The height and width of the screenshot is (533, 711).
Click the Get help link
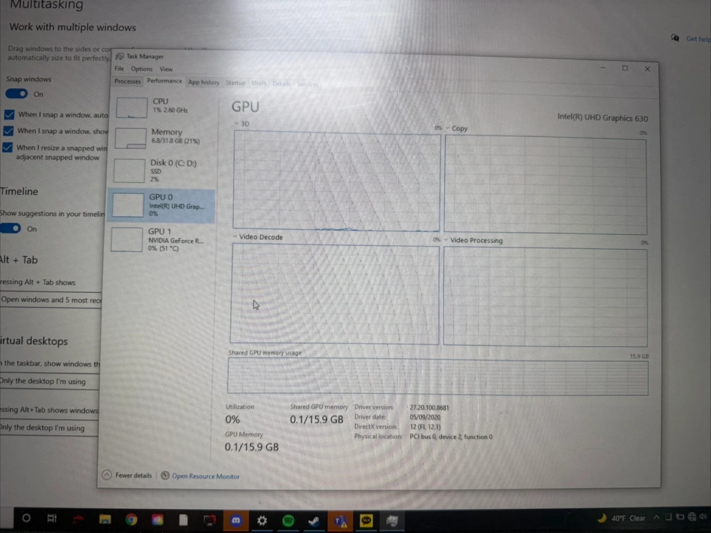click(x=698, y=39)
